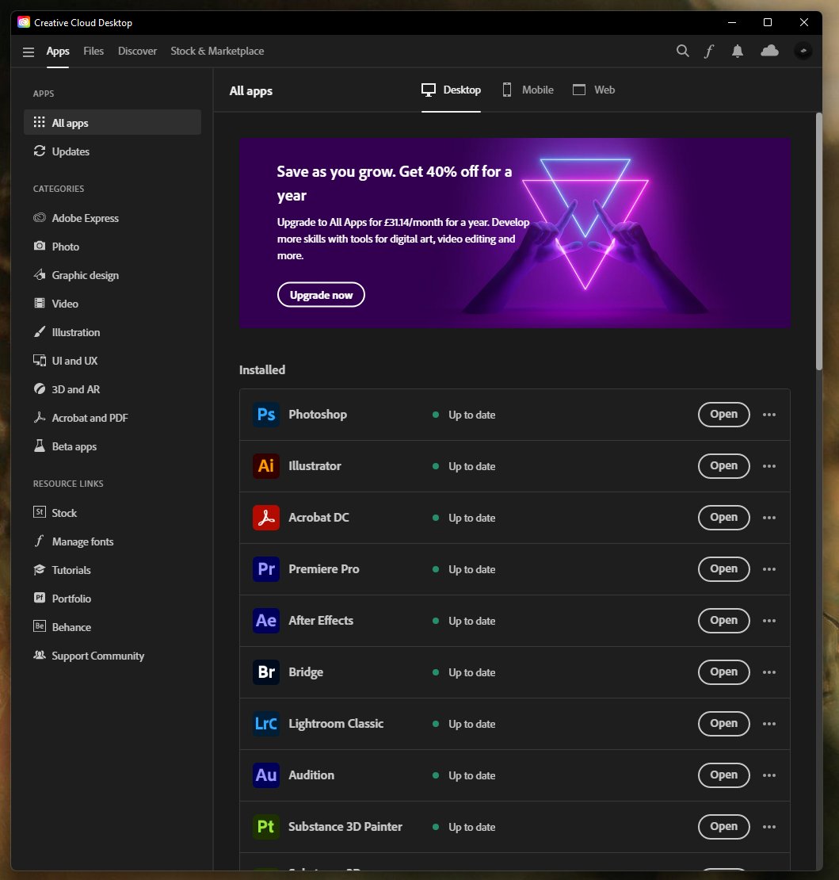Open the Stock & Marketplace tab
Screen dimensions: 839x880
[x=217, y=51]
